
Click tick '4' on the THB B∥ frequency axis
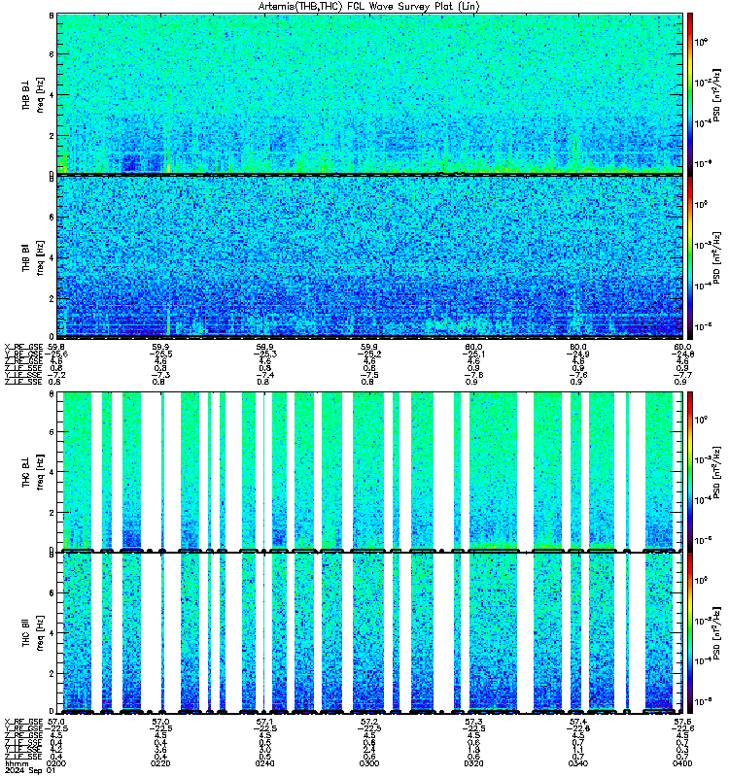pos(52,257)
